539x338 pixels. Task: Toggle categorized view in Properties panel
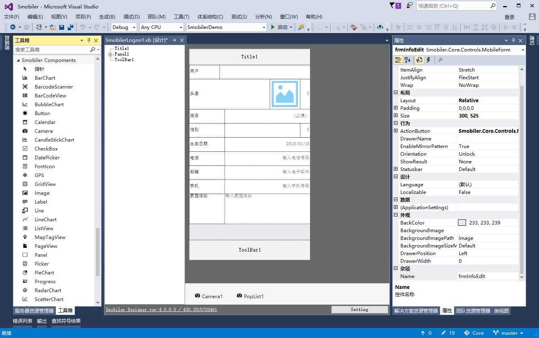[398, 60]
